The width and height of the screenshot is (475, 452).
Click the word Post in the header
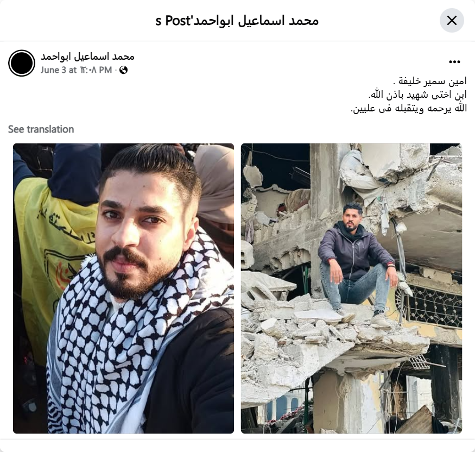(x=177, y=21)
